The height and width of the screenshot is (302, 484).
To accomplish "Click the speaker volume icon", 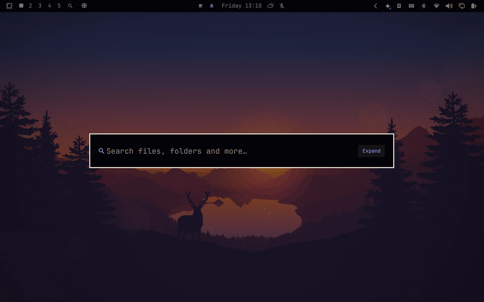I will click(449, 6).
